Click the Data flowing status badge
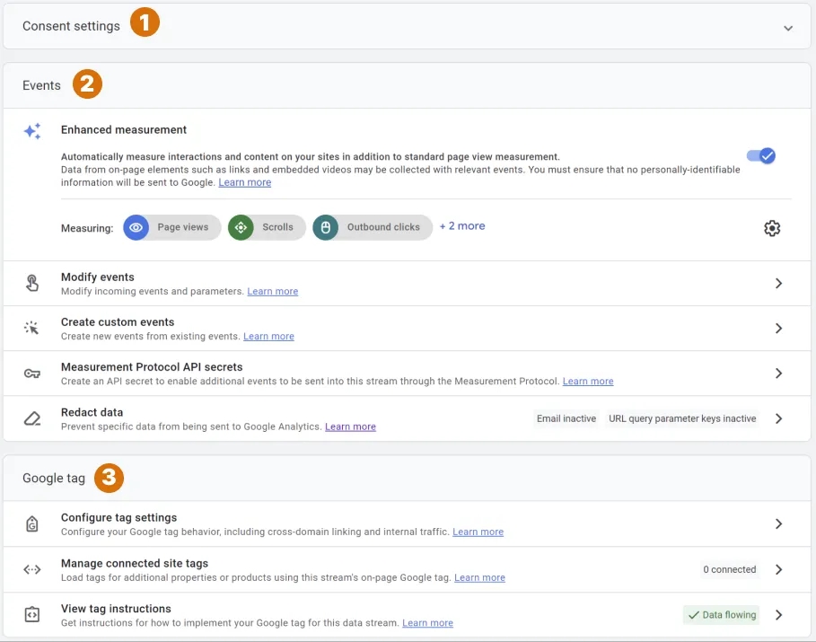Screen dimensions: 816x642 click(721, 615)
